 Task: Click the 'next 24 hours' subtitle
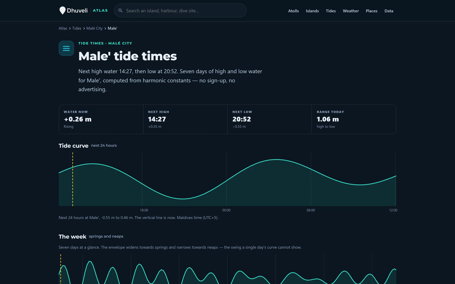pos(104,145)
